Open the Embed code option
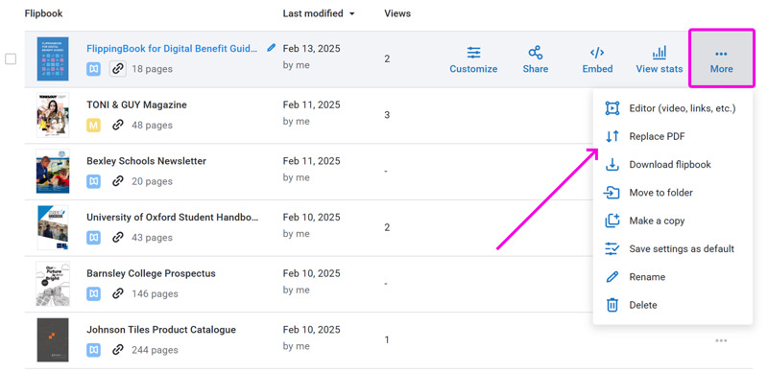Viewport: 768px width, 372px height. click(597, 60)
